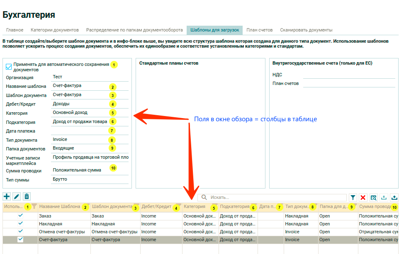The width and height of the screenshot is (399, 254).
Task: Click the upload import icon
Action: [x=394, y=198]
